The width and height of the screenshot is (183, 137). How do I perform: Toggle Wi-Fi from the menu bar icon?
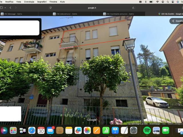157,2
